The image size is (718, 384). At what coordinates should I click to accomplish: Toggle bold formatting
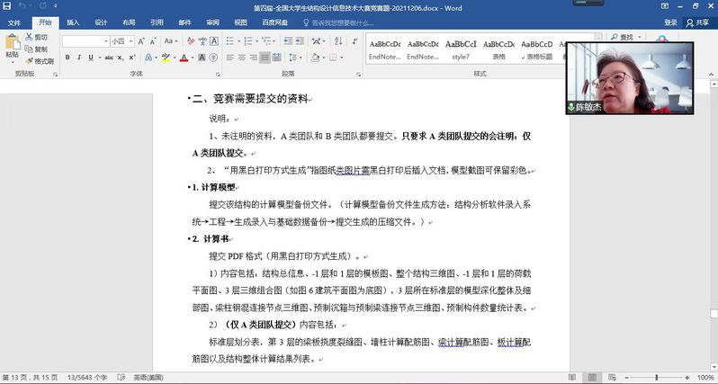coord(67,58)
